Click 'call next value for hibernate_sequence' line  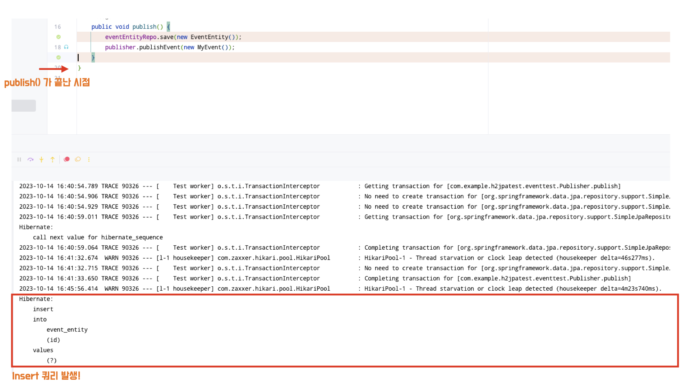[98, 237]
